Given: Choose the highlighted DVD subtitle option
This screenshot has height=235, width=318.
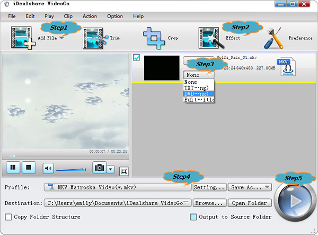Looking at the screenshot, I should (x=199, y=94).
